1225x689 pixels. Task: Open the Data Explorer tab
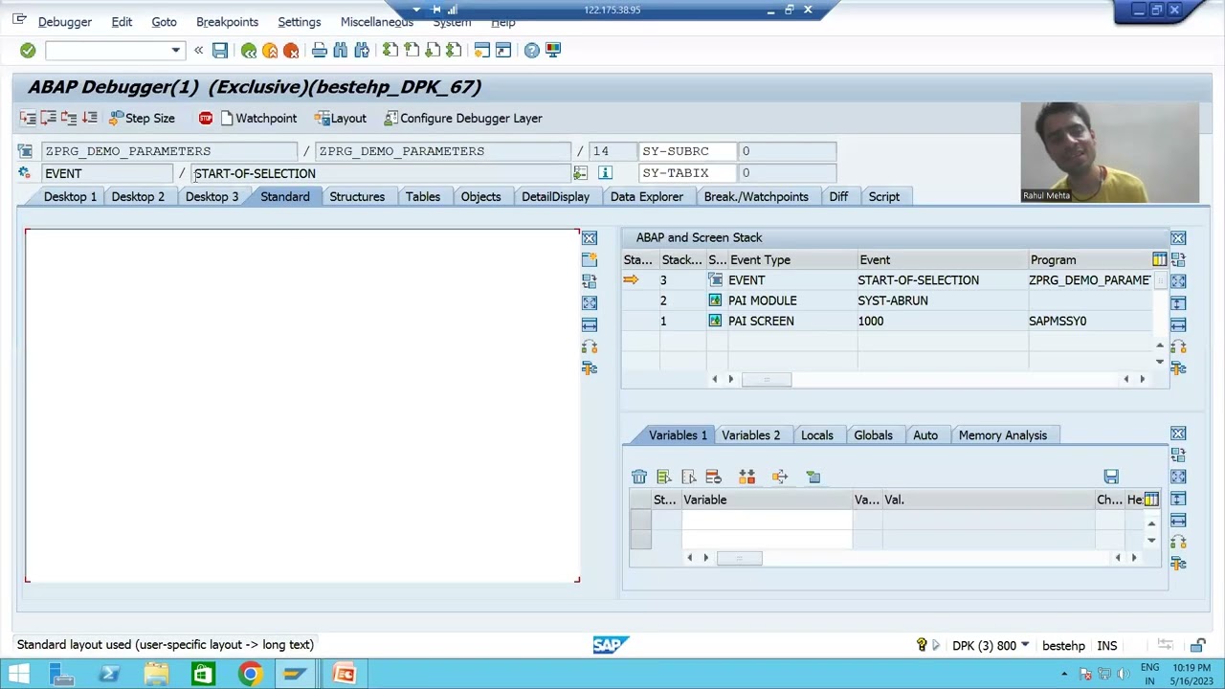tap(647, 196)
